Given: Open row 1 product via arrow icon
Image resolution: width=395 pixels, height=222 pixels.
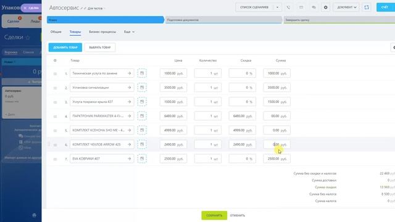Looking at the screenshot, I should coord(129,73).
